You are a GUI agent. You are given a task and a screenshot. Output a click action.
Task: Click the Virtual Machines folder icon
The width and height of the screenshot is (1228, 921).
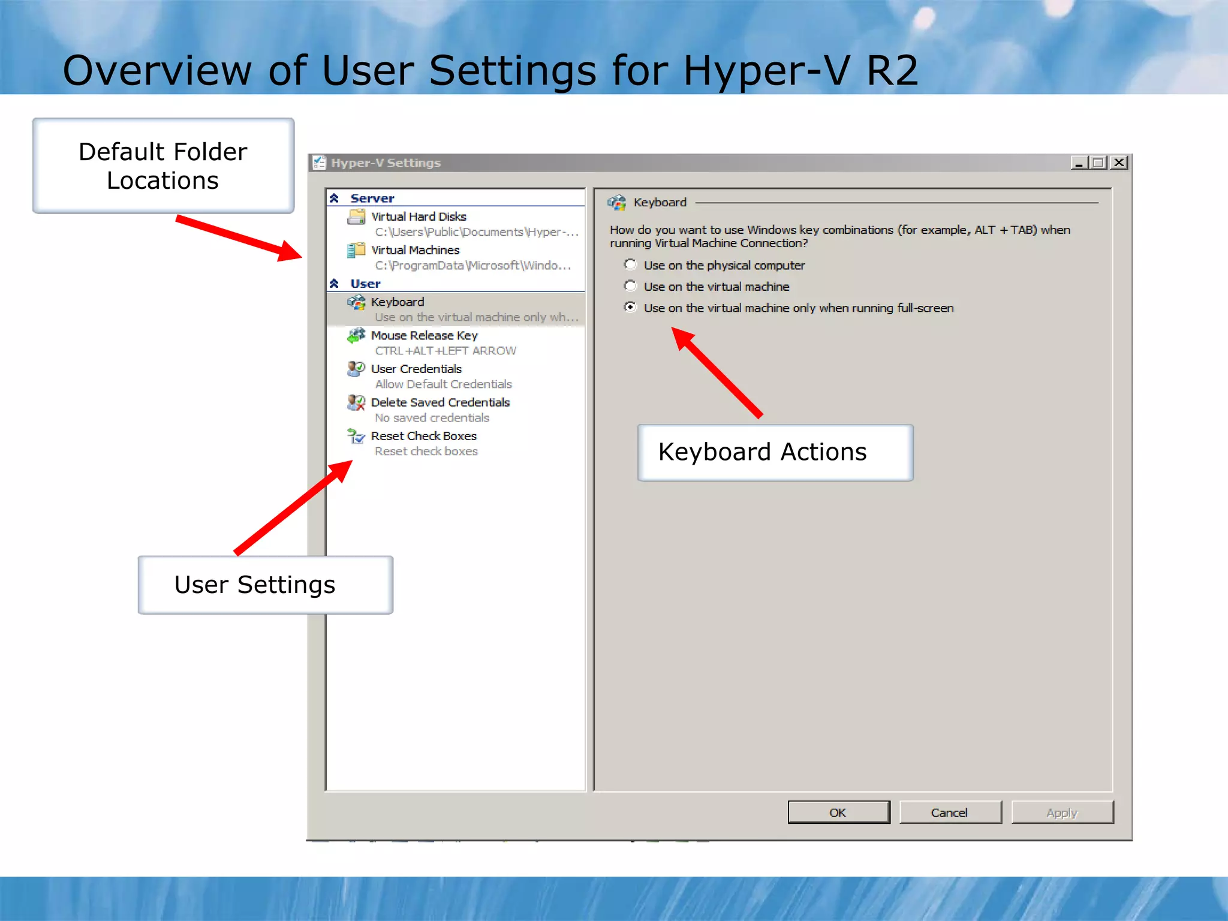pos(356,250)
